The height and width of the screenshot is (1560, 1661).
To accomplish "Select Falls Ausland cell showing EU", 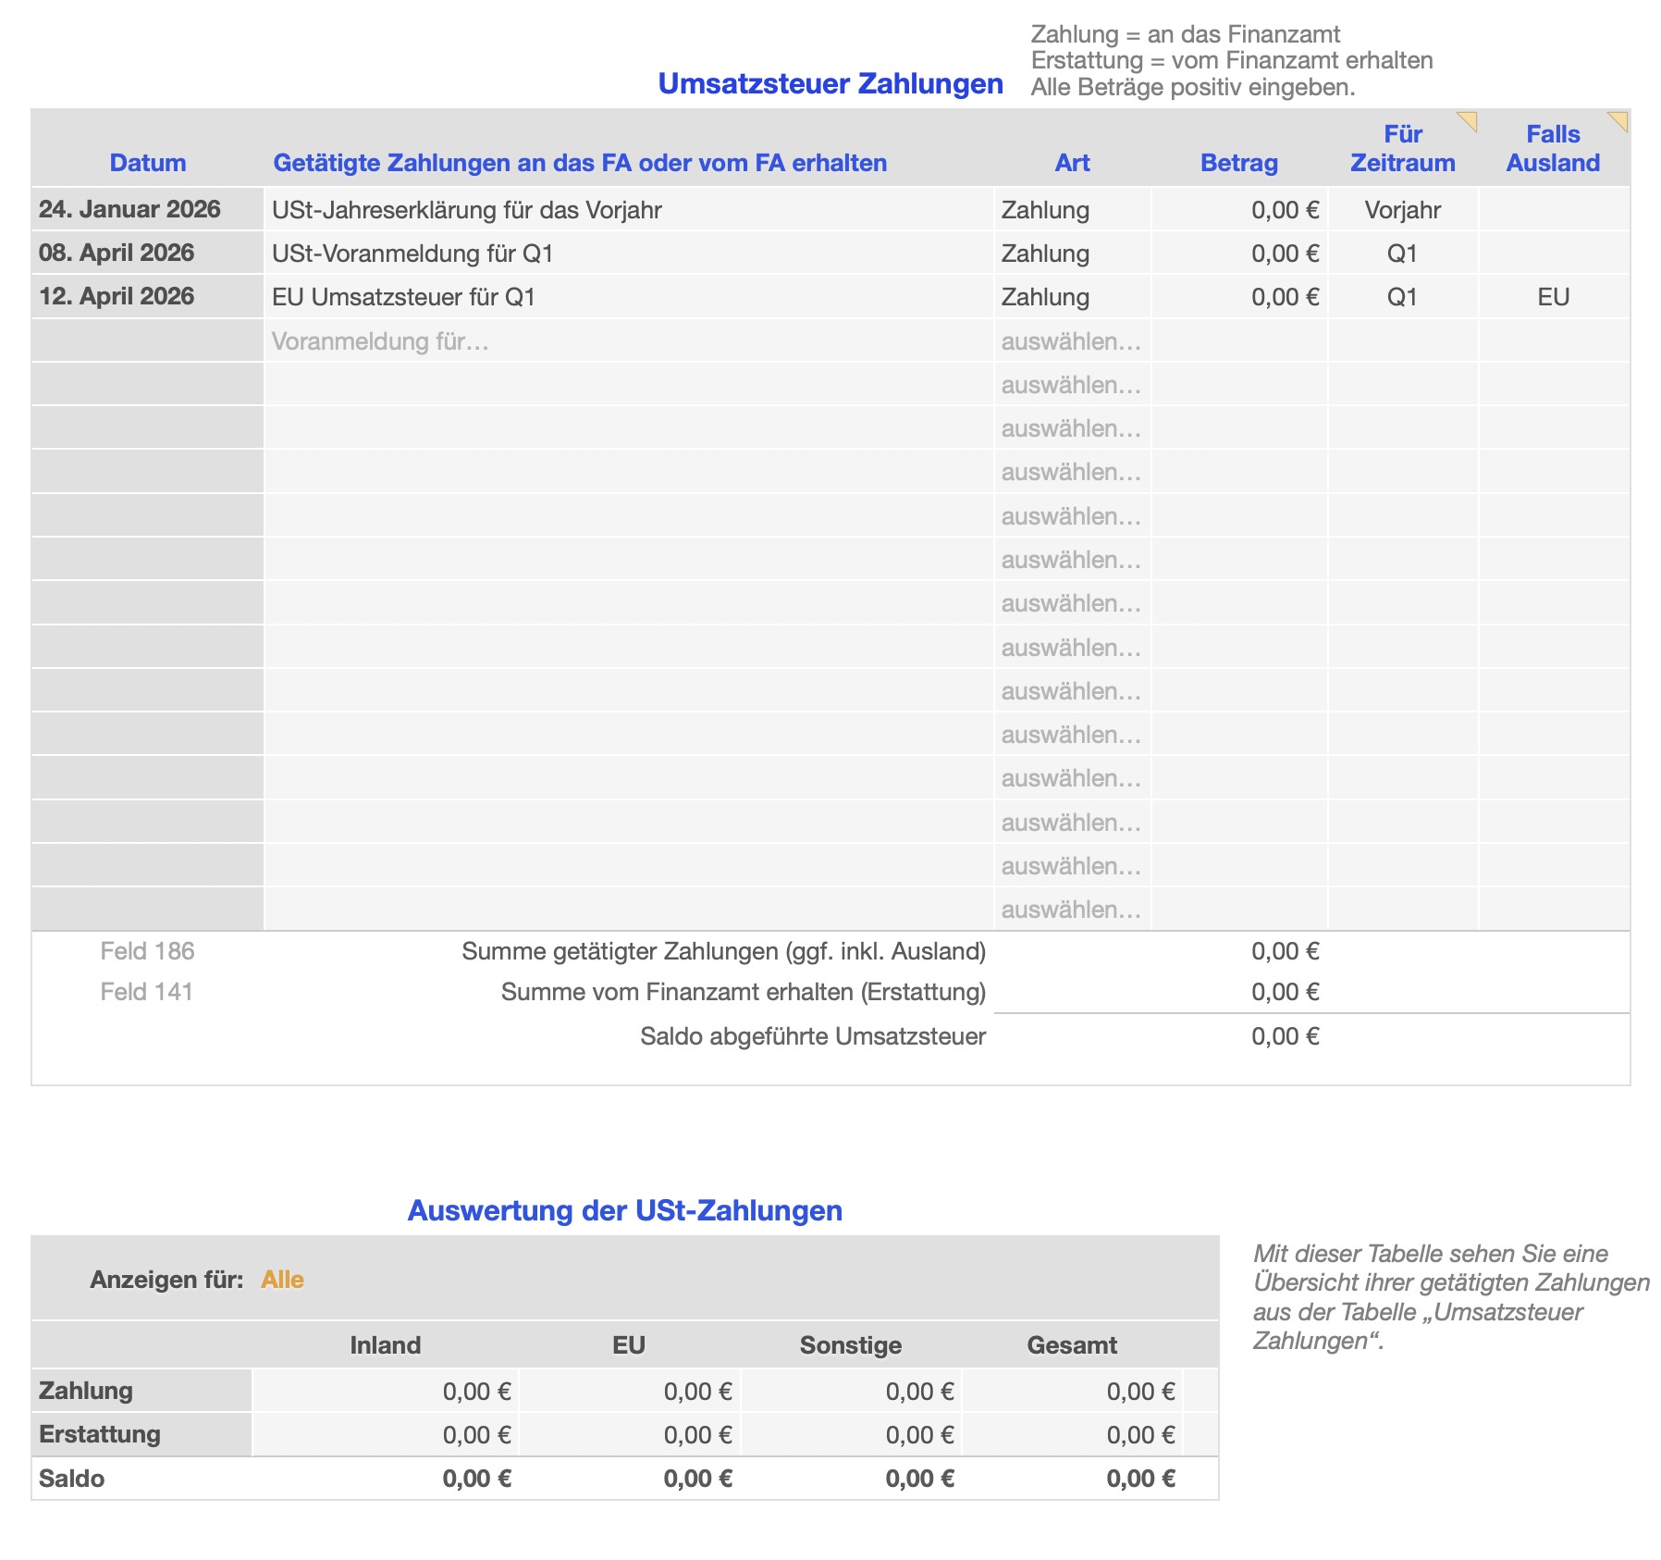I will tap(1553, 297).
